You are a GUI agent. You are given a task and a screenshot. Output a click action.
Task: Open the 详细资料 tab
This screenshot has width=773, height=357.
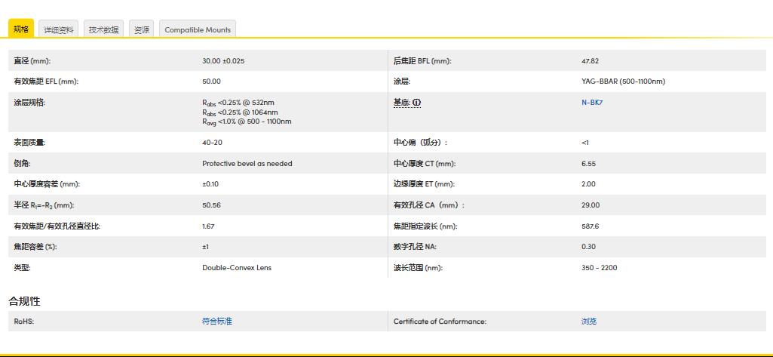tap(59, 29)
